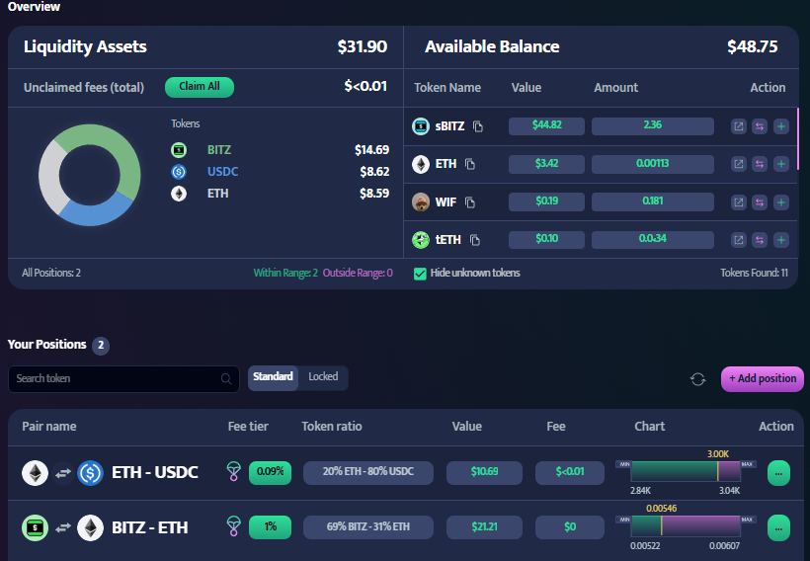
Task: Click the BITZ - ETH price range chart
Action: [686, 526]
